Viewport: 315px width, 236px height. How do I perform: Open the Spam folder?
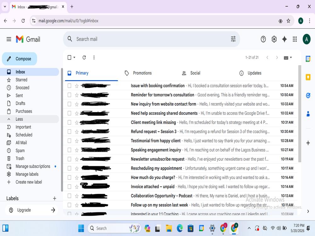point(30,150)
